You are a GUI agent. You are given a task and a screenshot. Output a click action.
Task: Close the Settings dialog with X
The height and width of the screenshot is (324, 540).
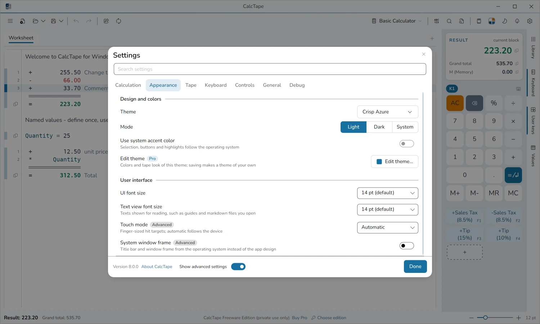[424, 54]
